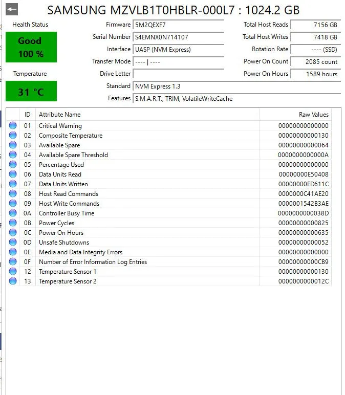Click the status orb for Power Cycles
The image size is (345, 395).
[x=13, y=223]
